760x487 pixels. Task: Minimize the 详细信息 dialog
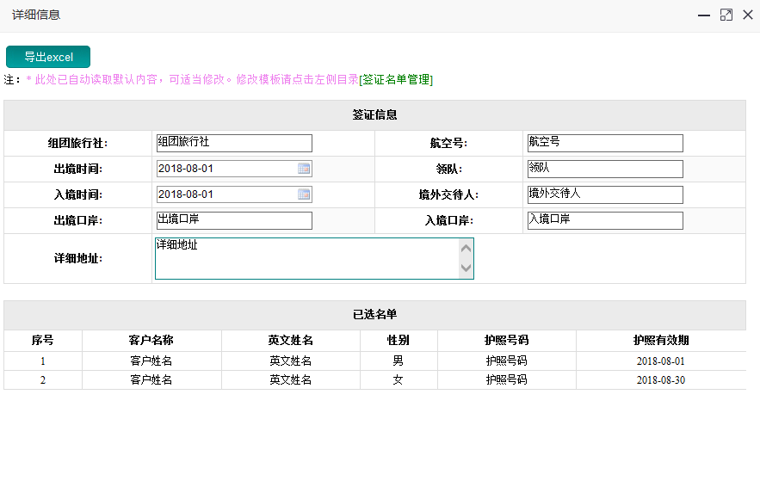704,15
